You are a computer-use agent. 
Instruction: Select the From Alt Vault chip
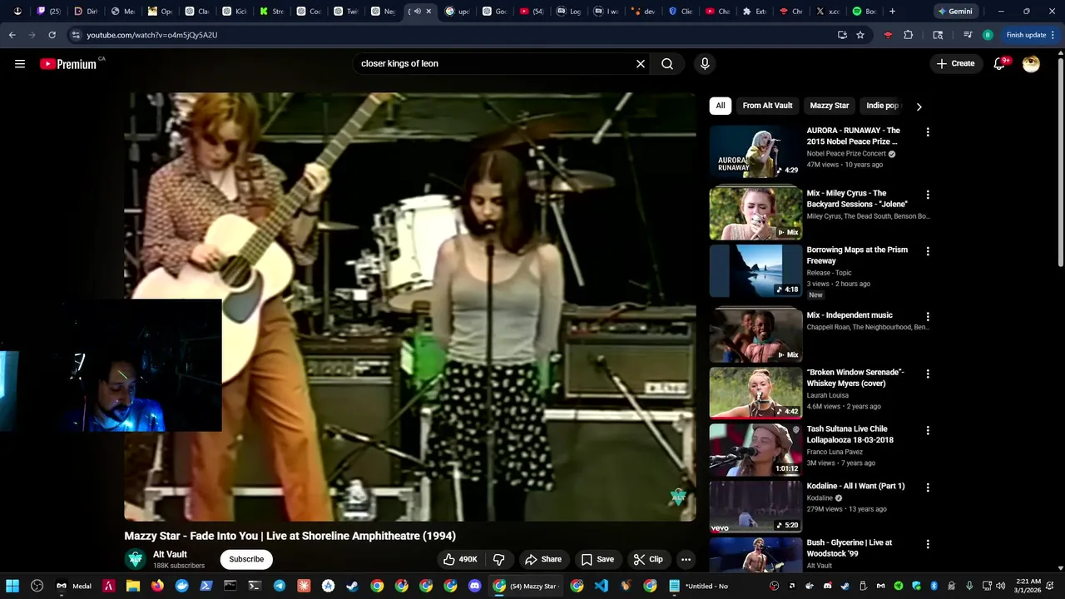767,106
